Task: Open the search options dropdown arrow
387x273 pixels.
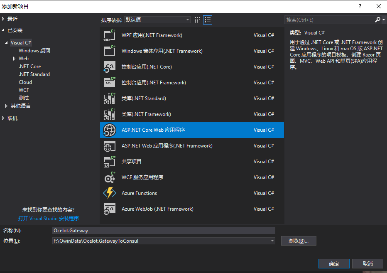Action: [384, 20]
